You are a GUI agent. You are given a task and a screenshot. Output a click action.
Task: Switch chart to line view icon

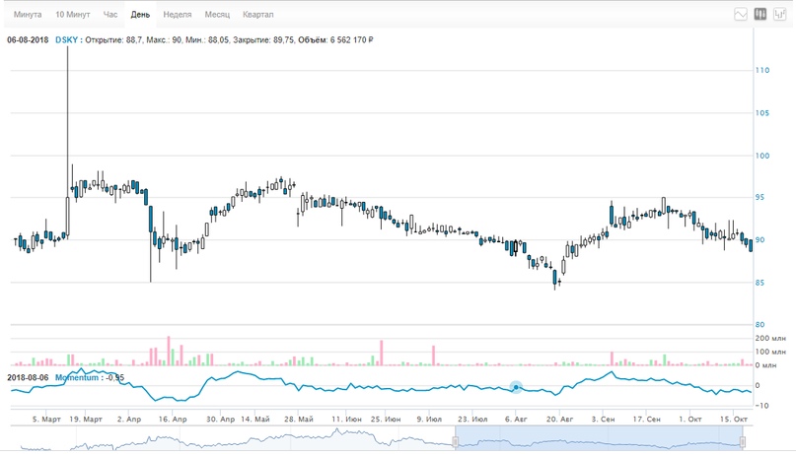coord(741,15)
